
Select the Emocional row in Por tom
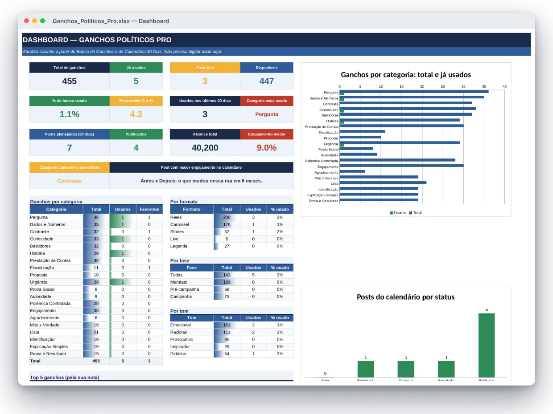[231, 325]
